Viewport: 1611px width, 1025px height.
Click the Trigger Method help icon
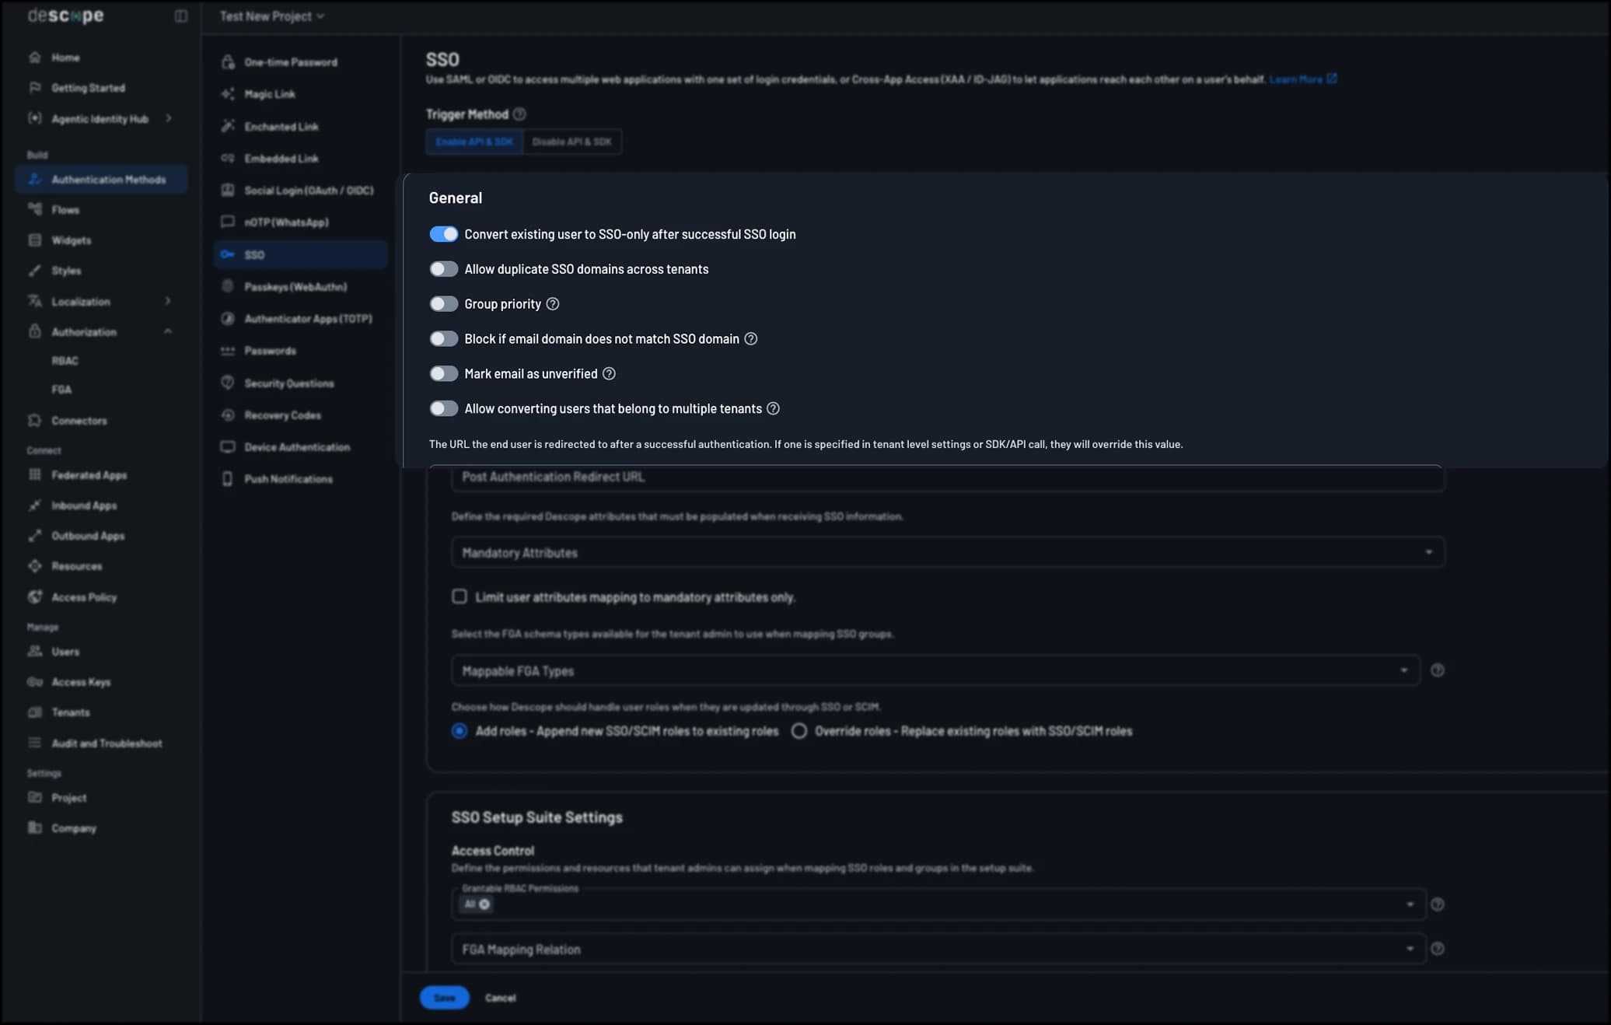point(519,114)
